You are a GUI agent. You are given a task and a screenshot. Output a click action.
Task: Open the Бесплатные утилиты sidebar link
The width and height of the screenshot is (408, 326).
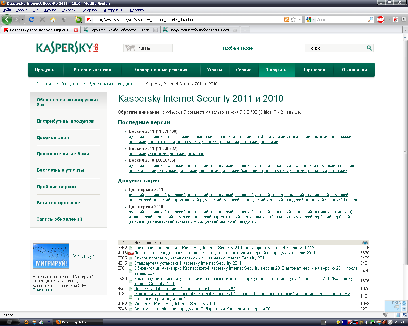coord(60,170)
